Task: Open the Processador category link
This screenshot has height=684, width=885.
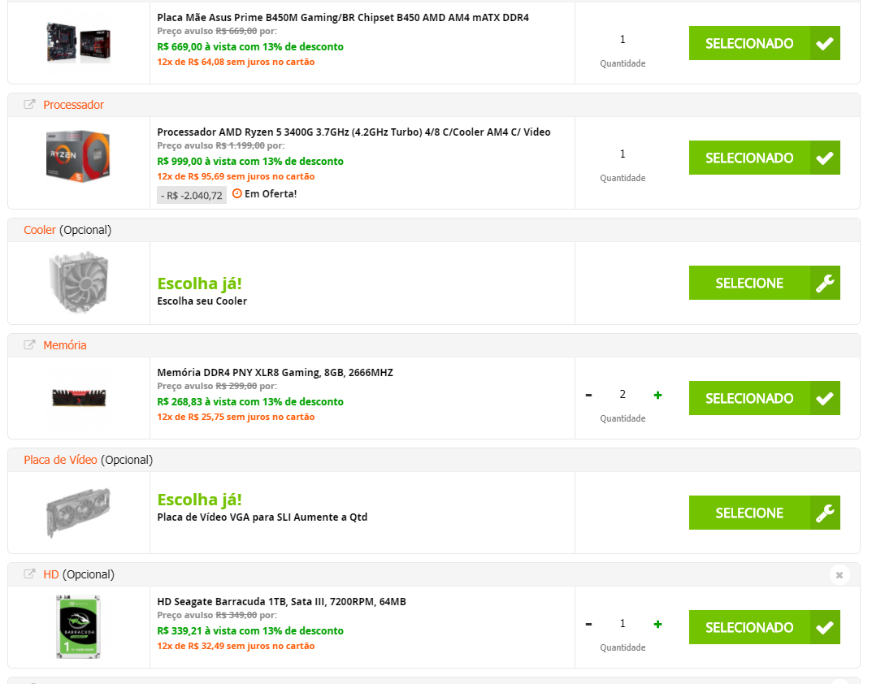Action: (73, 105)
